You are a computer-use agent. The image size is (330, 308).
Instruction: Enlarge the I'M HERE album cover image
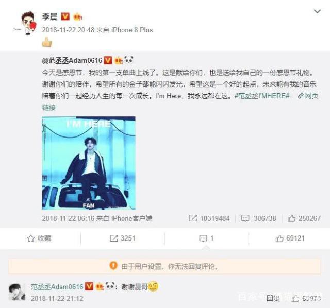click(89, 163)
